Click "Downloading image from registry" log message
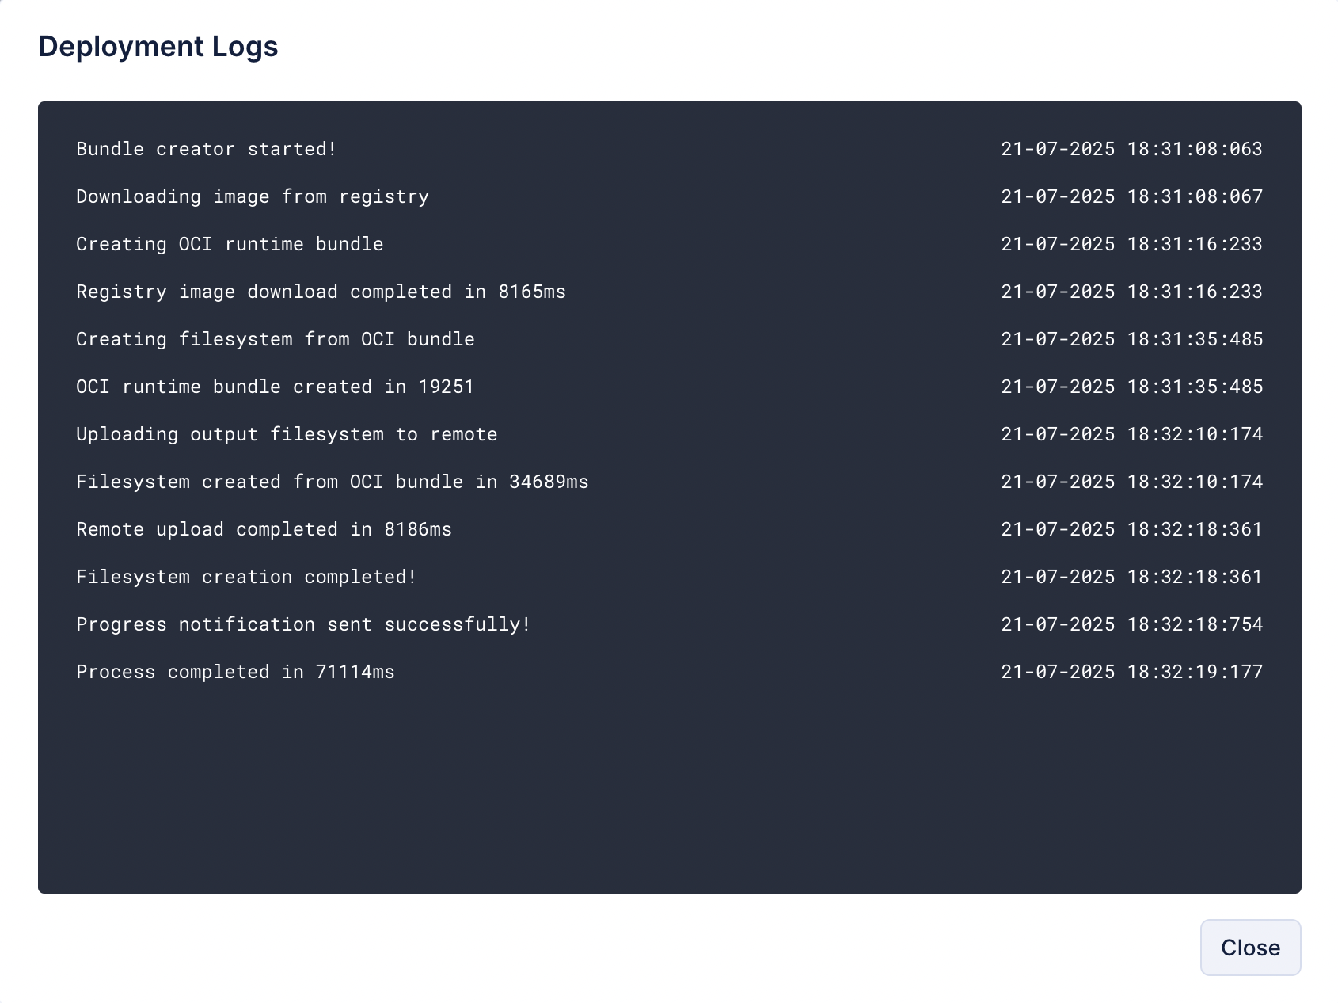The height and width of the screenshot is (1003, 1338). coord(253,196)
